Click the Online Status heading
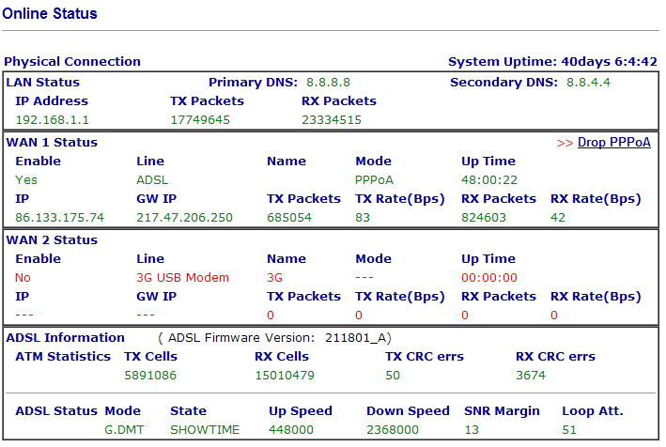This screenshot has width=666, height=447. click(x=50, y=13)
